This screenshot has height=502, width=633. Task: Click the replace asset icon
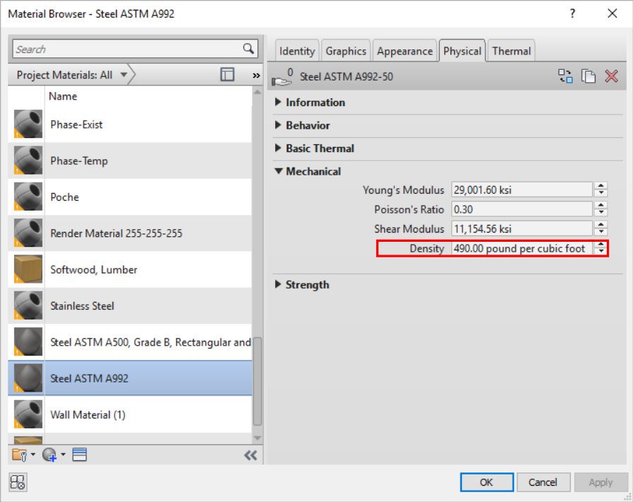point(565,76)
